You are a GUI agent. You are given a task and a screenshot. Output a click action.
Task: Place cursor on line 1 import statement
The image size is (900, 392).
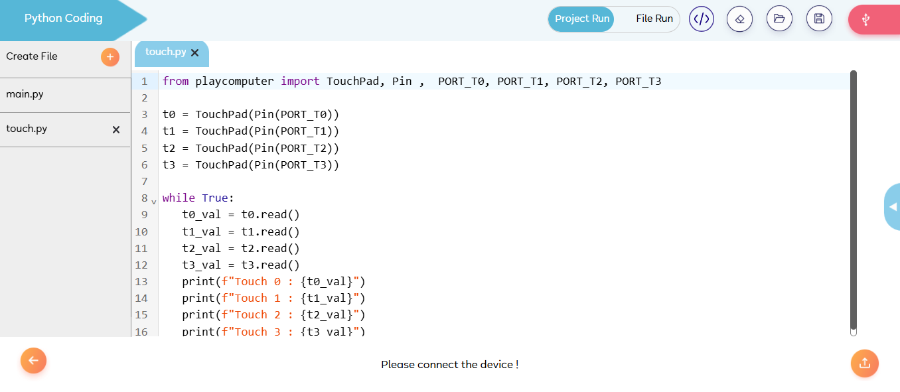coord(412,82)
